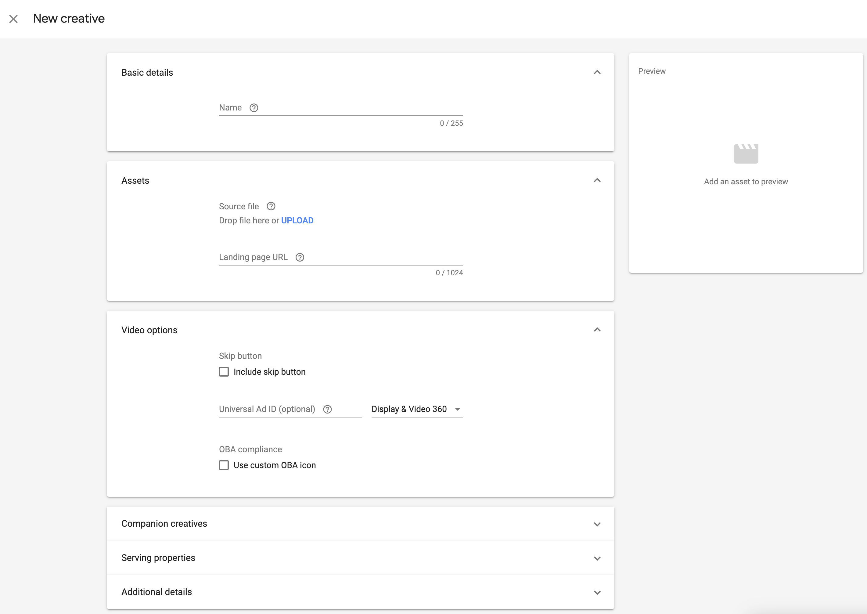Open the Display & Video 360 dropdown
The image size is (867, 614).
(x=417, y=410)
